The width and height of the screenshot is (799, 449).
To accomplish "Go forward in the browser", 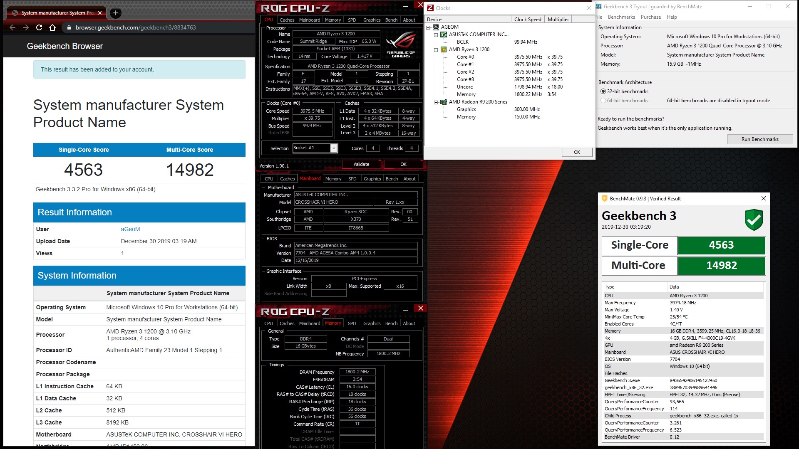I will click(x=26, y=27).
